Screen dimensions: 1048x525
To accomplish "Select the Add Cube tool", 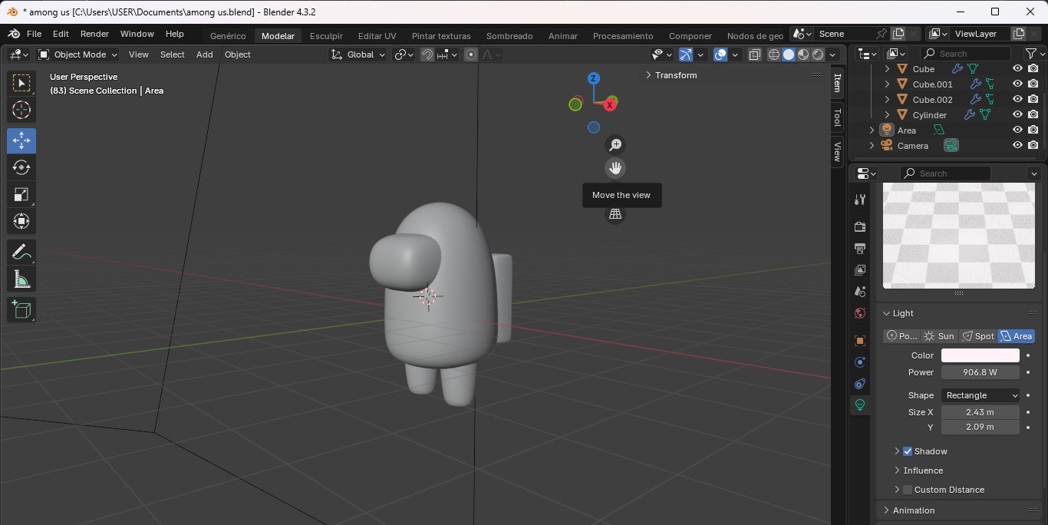I will pos(21,309).
